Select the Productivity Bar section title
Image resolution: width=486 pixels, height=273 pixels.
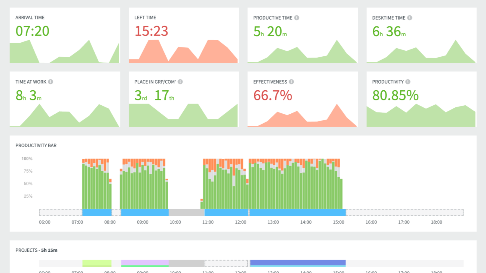(x=35, y=145)
